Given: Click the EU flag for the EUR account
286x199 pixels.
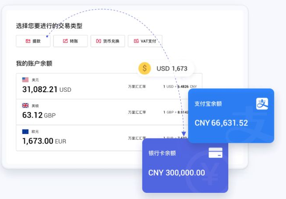Looking at the screenshot, I should pyautogui.click(x=26, y=131).
